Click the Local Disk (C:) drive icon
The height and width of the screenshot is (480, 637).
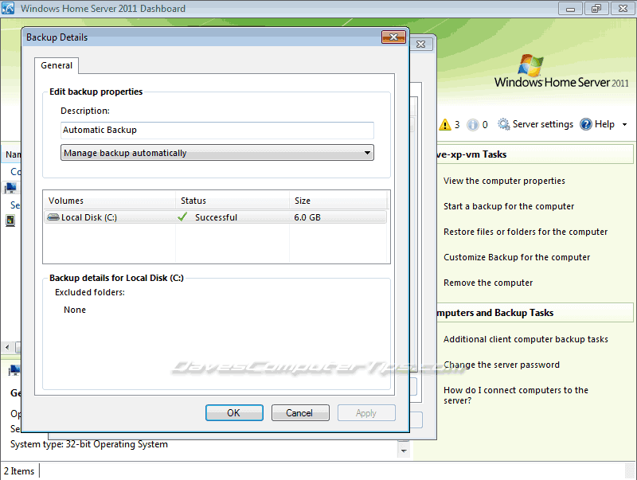click(53, 217)
